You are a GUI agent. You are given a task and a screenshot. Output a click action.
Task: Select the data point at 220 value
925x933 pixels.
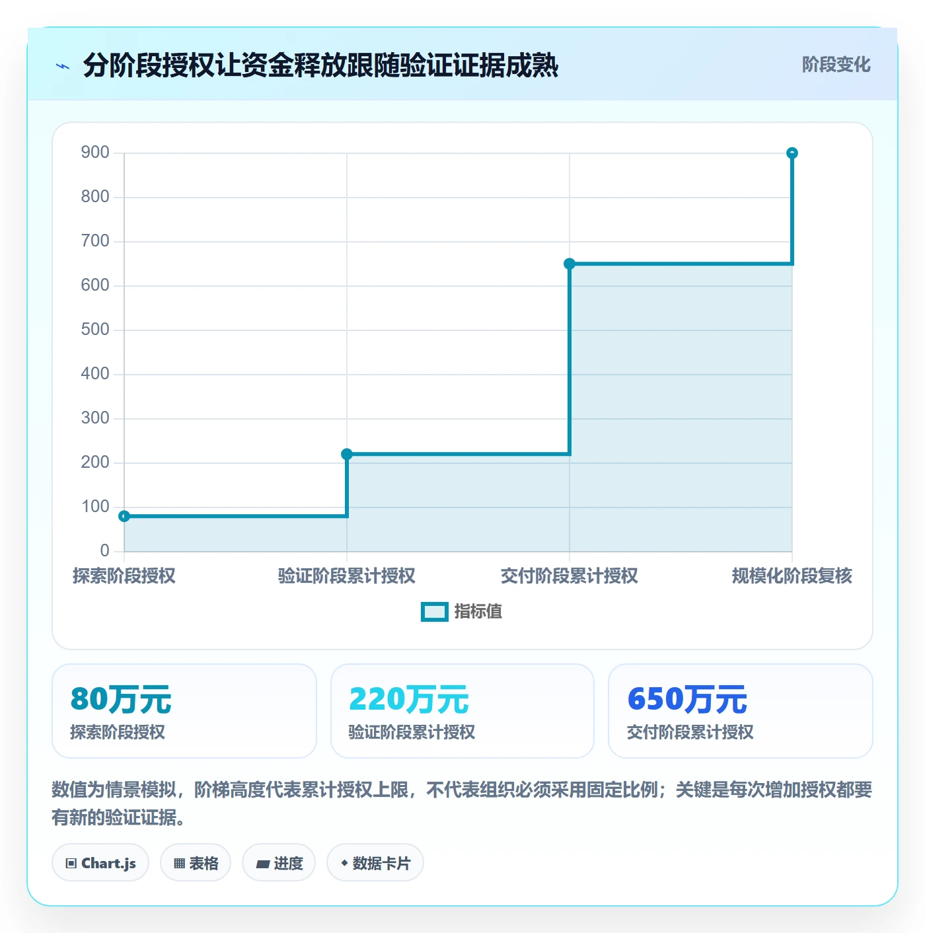click(347, 454)
